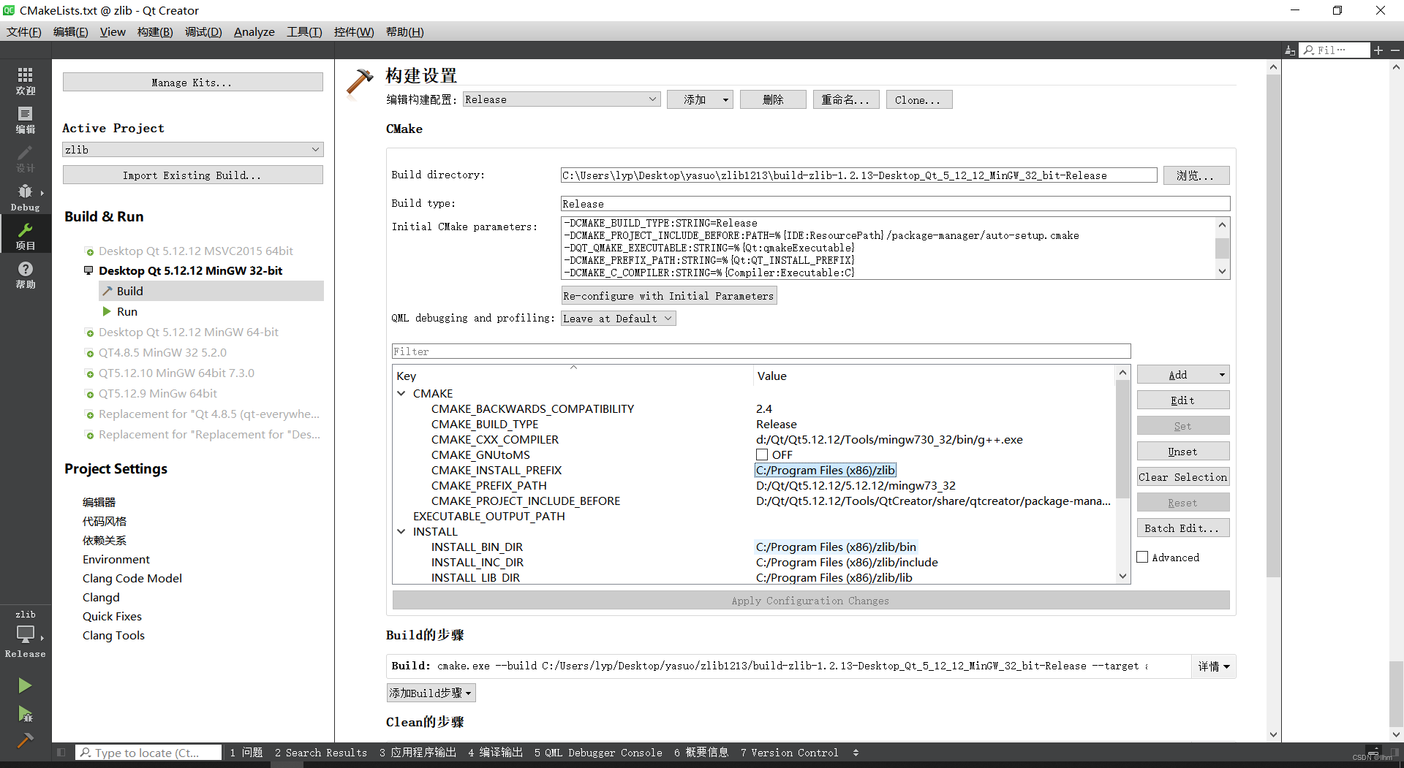Open the 调试(D) menu
This screenshot has height=768, width=1404.
coord(203,32)
